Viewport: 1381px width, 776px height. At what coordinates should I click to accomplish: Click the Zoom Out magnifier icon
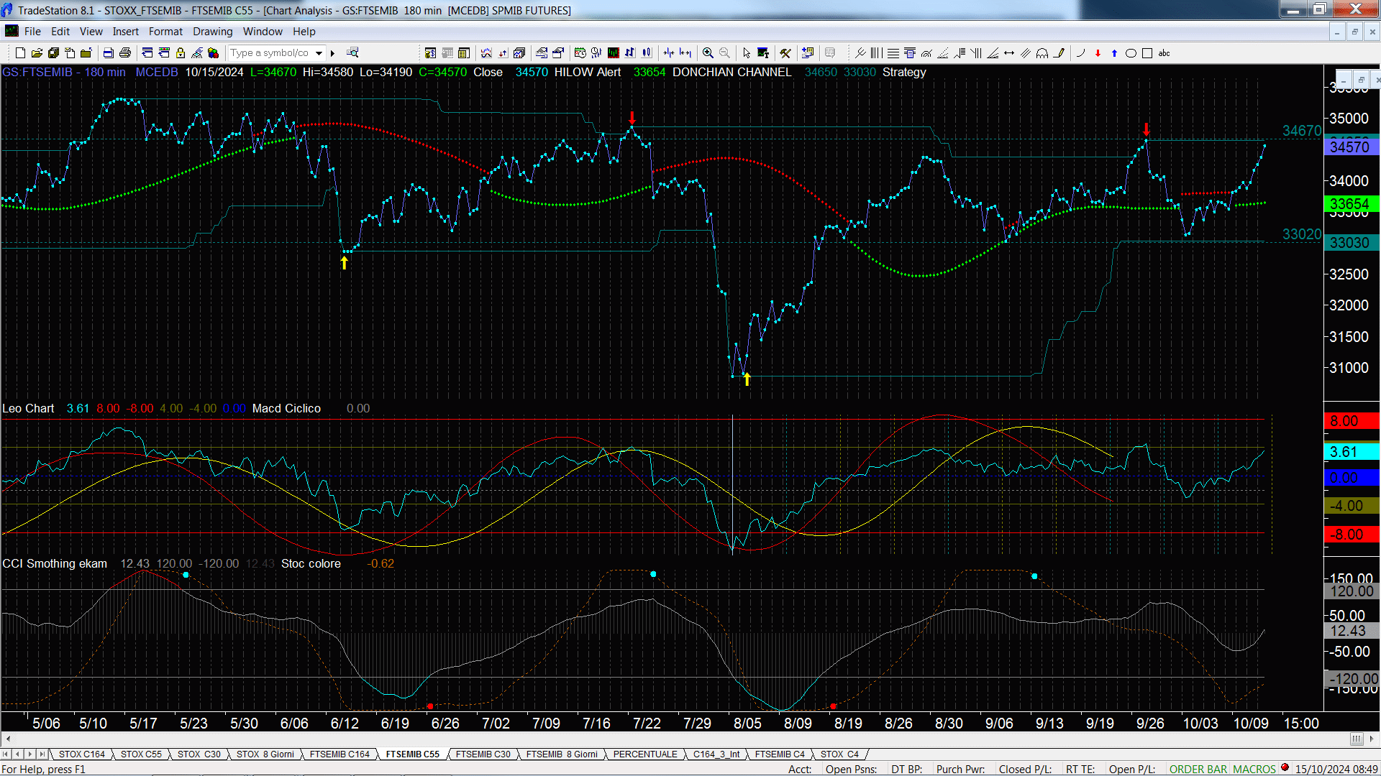724,52
